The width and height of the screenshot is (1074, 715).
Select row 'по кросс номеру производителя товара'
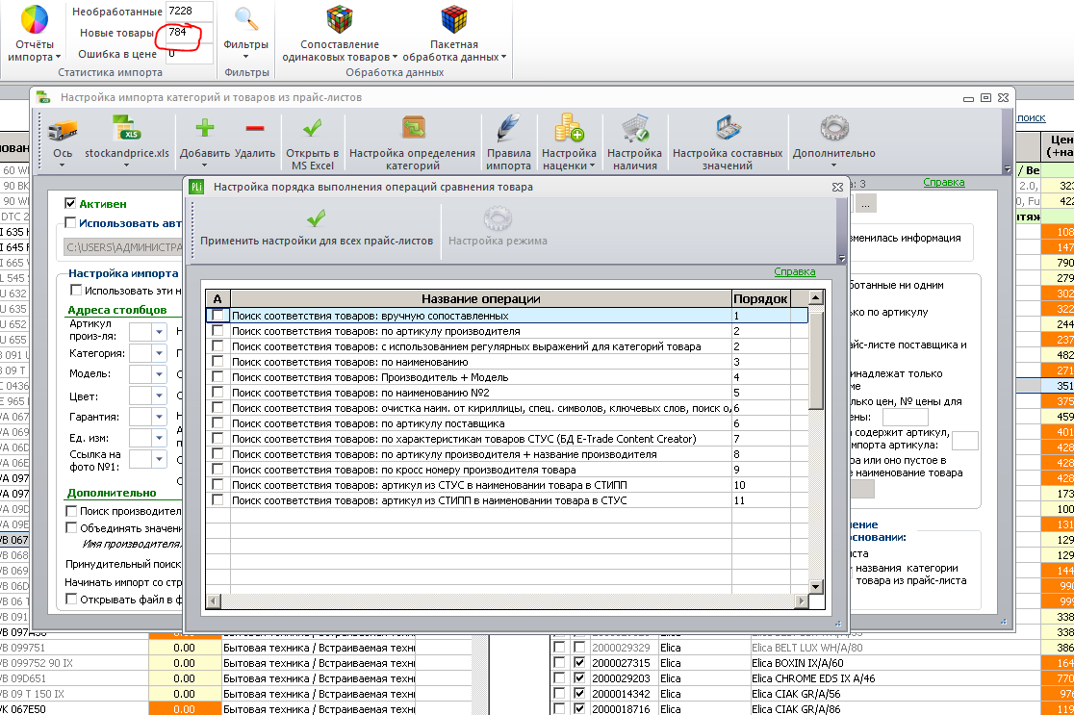pyautogui.click(x=507, y=470)
